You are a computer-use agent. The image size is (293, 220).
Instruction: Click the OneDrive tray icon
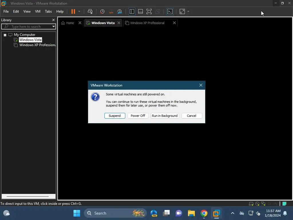pos(242,213)
